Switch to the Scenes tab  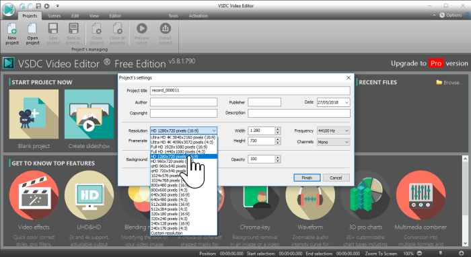pos(54,15)
